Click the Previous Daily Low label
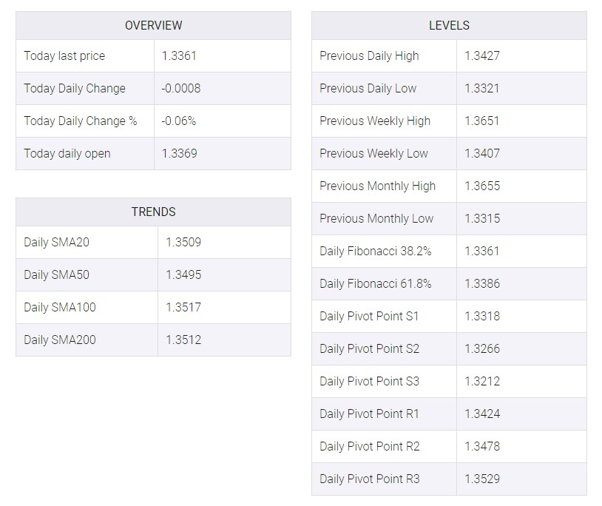 (x=368, y=88)
